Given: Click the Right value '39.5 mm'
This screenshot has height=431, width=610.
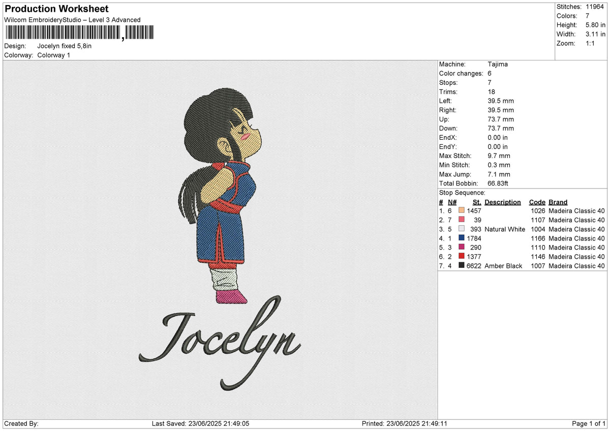Looking at the screenshot, I should pos(501,110).
